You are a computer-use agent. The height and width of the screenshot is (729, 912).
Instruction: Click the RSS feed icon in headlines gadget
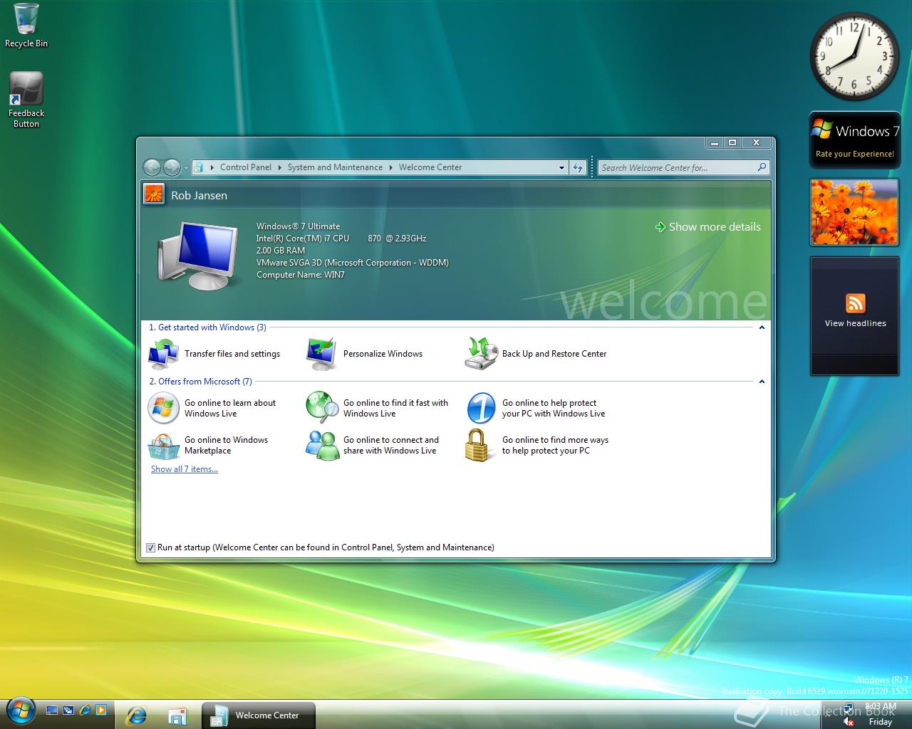coord(855,303)
